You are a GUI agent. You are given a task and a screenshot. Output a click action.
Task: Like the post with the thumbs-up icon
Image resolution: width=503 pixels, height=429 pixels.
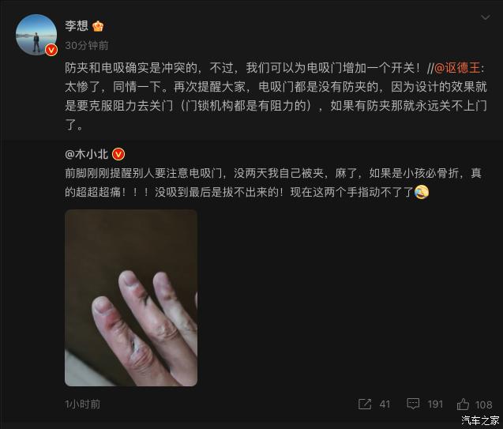pyautogui.click(x=463, y=405)
